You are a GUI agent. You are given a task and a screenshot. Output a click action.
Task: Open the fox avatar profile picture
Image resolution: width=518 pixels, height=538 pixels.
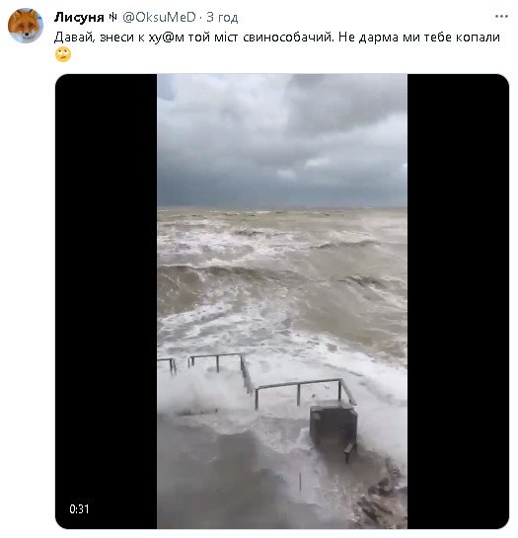(26, 26)
